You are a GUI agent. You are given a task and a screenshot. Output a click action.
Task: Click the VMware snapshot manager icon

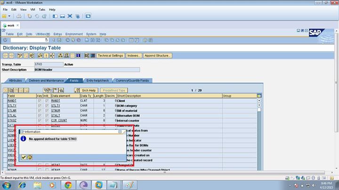pos(44,16)
